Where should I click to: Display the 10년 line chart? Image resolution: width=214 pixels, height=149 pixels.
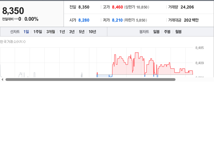tap(92, 32)
